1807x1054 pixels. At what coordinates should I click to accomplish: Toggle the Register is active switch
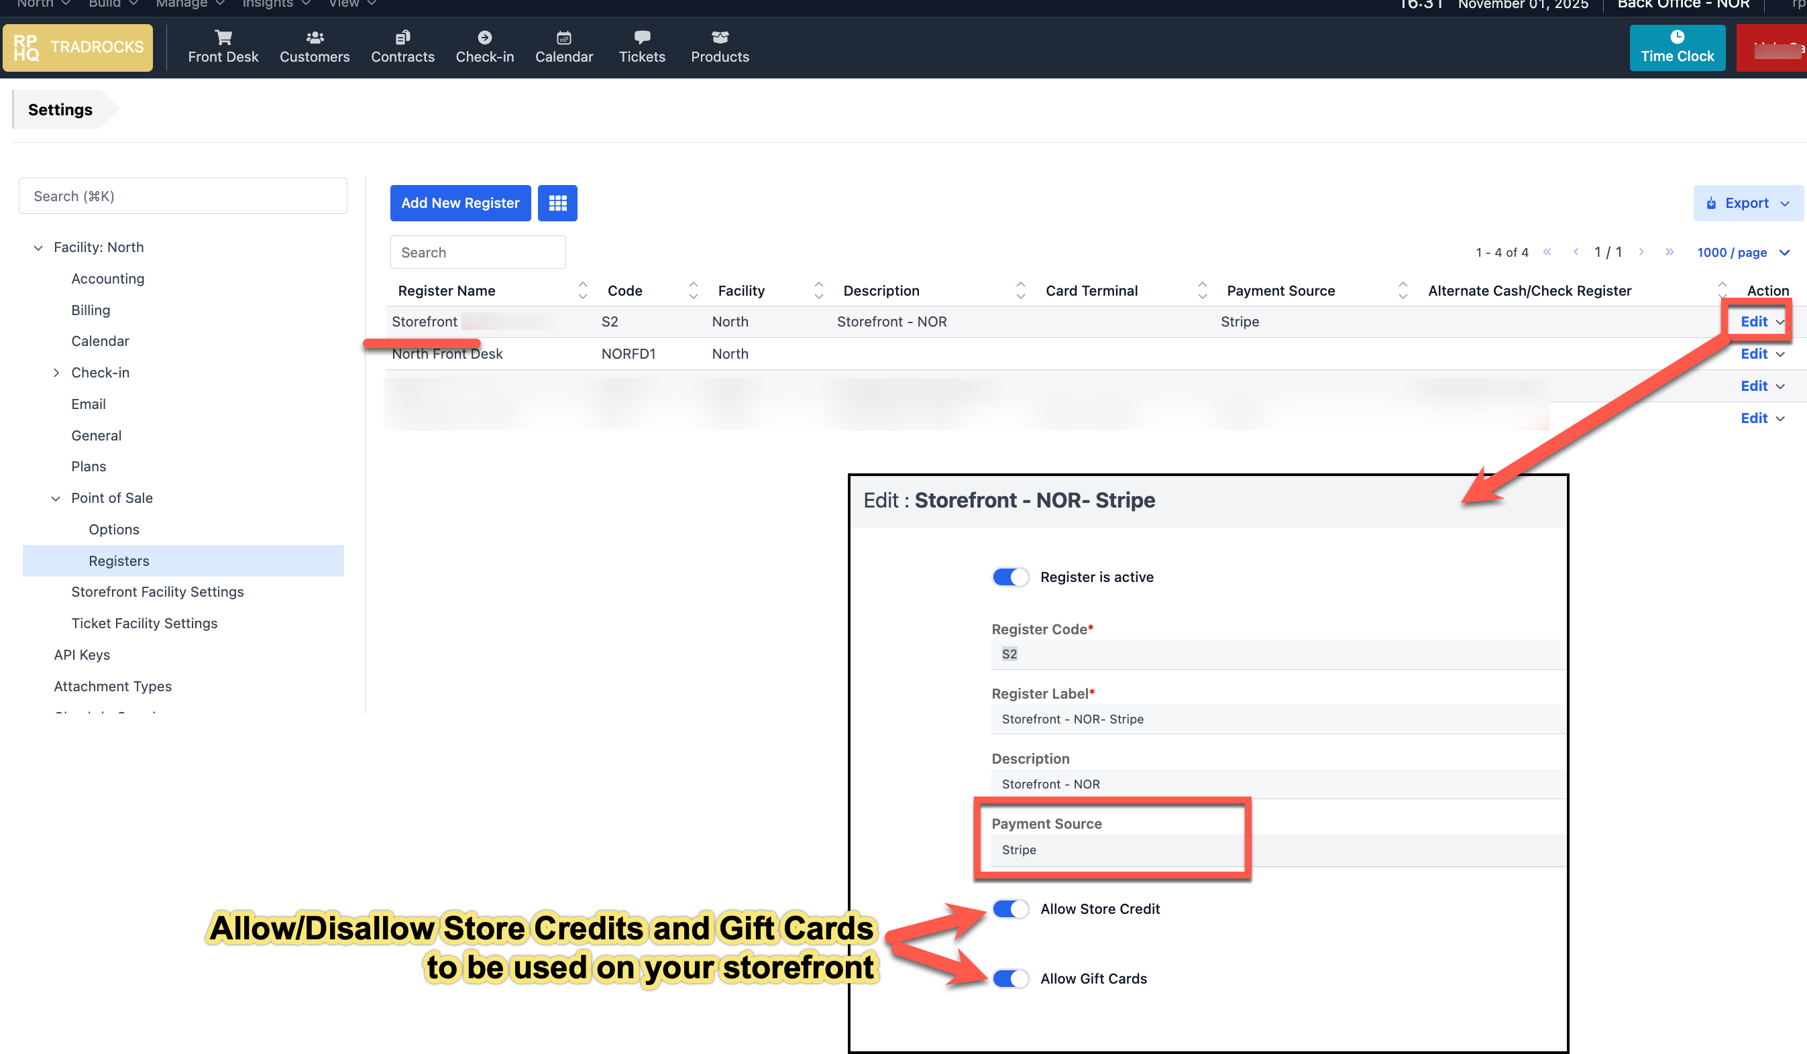1009,577
